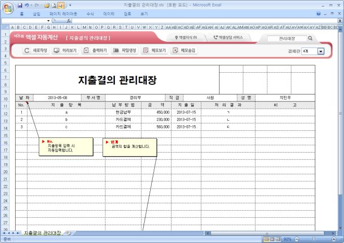Open the 결재칸 4개 dropdown

[x=321, y=51]
